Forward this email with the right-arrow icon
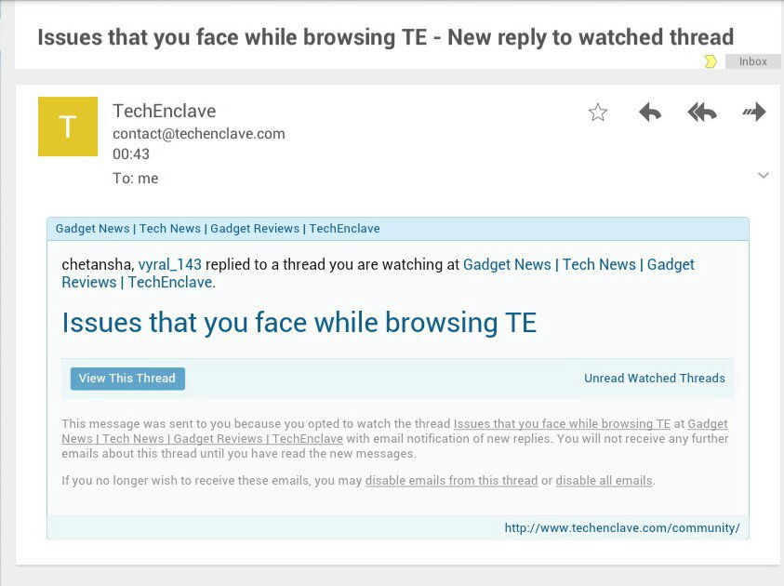This screenshot has width=784, height=586. click(754, 112)
